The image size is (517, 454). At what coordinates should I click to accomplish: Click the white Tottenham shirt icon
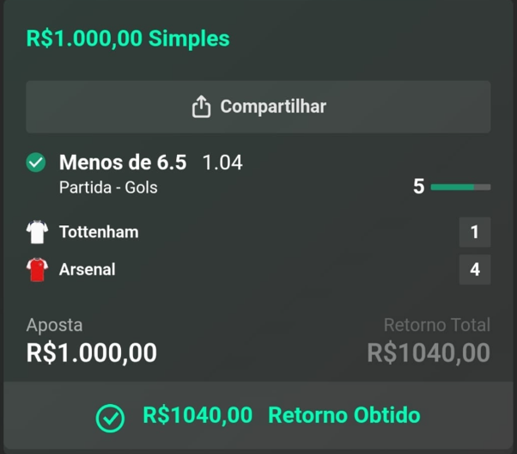coord(37,232)
